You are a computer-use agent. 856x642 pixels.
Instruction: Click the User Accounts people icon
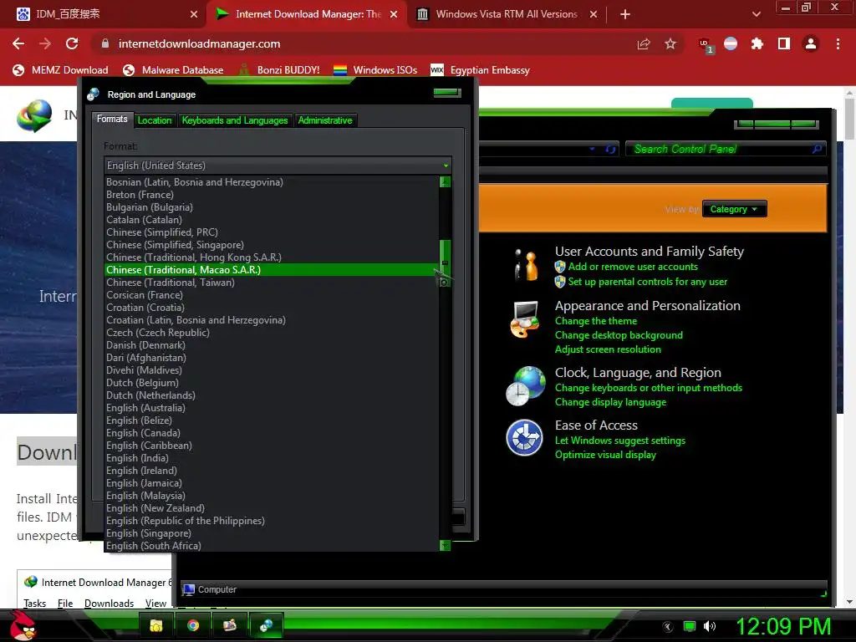[527, 265]
